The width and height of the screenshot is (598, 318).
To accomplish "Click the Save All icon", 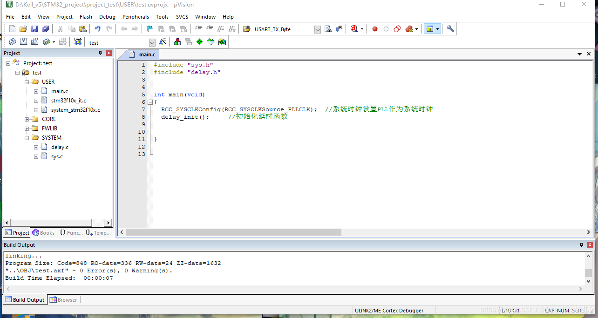I will tap(46, 29).
